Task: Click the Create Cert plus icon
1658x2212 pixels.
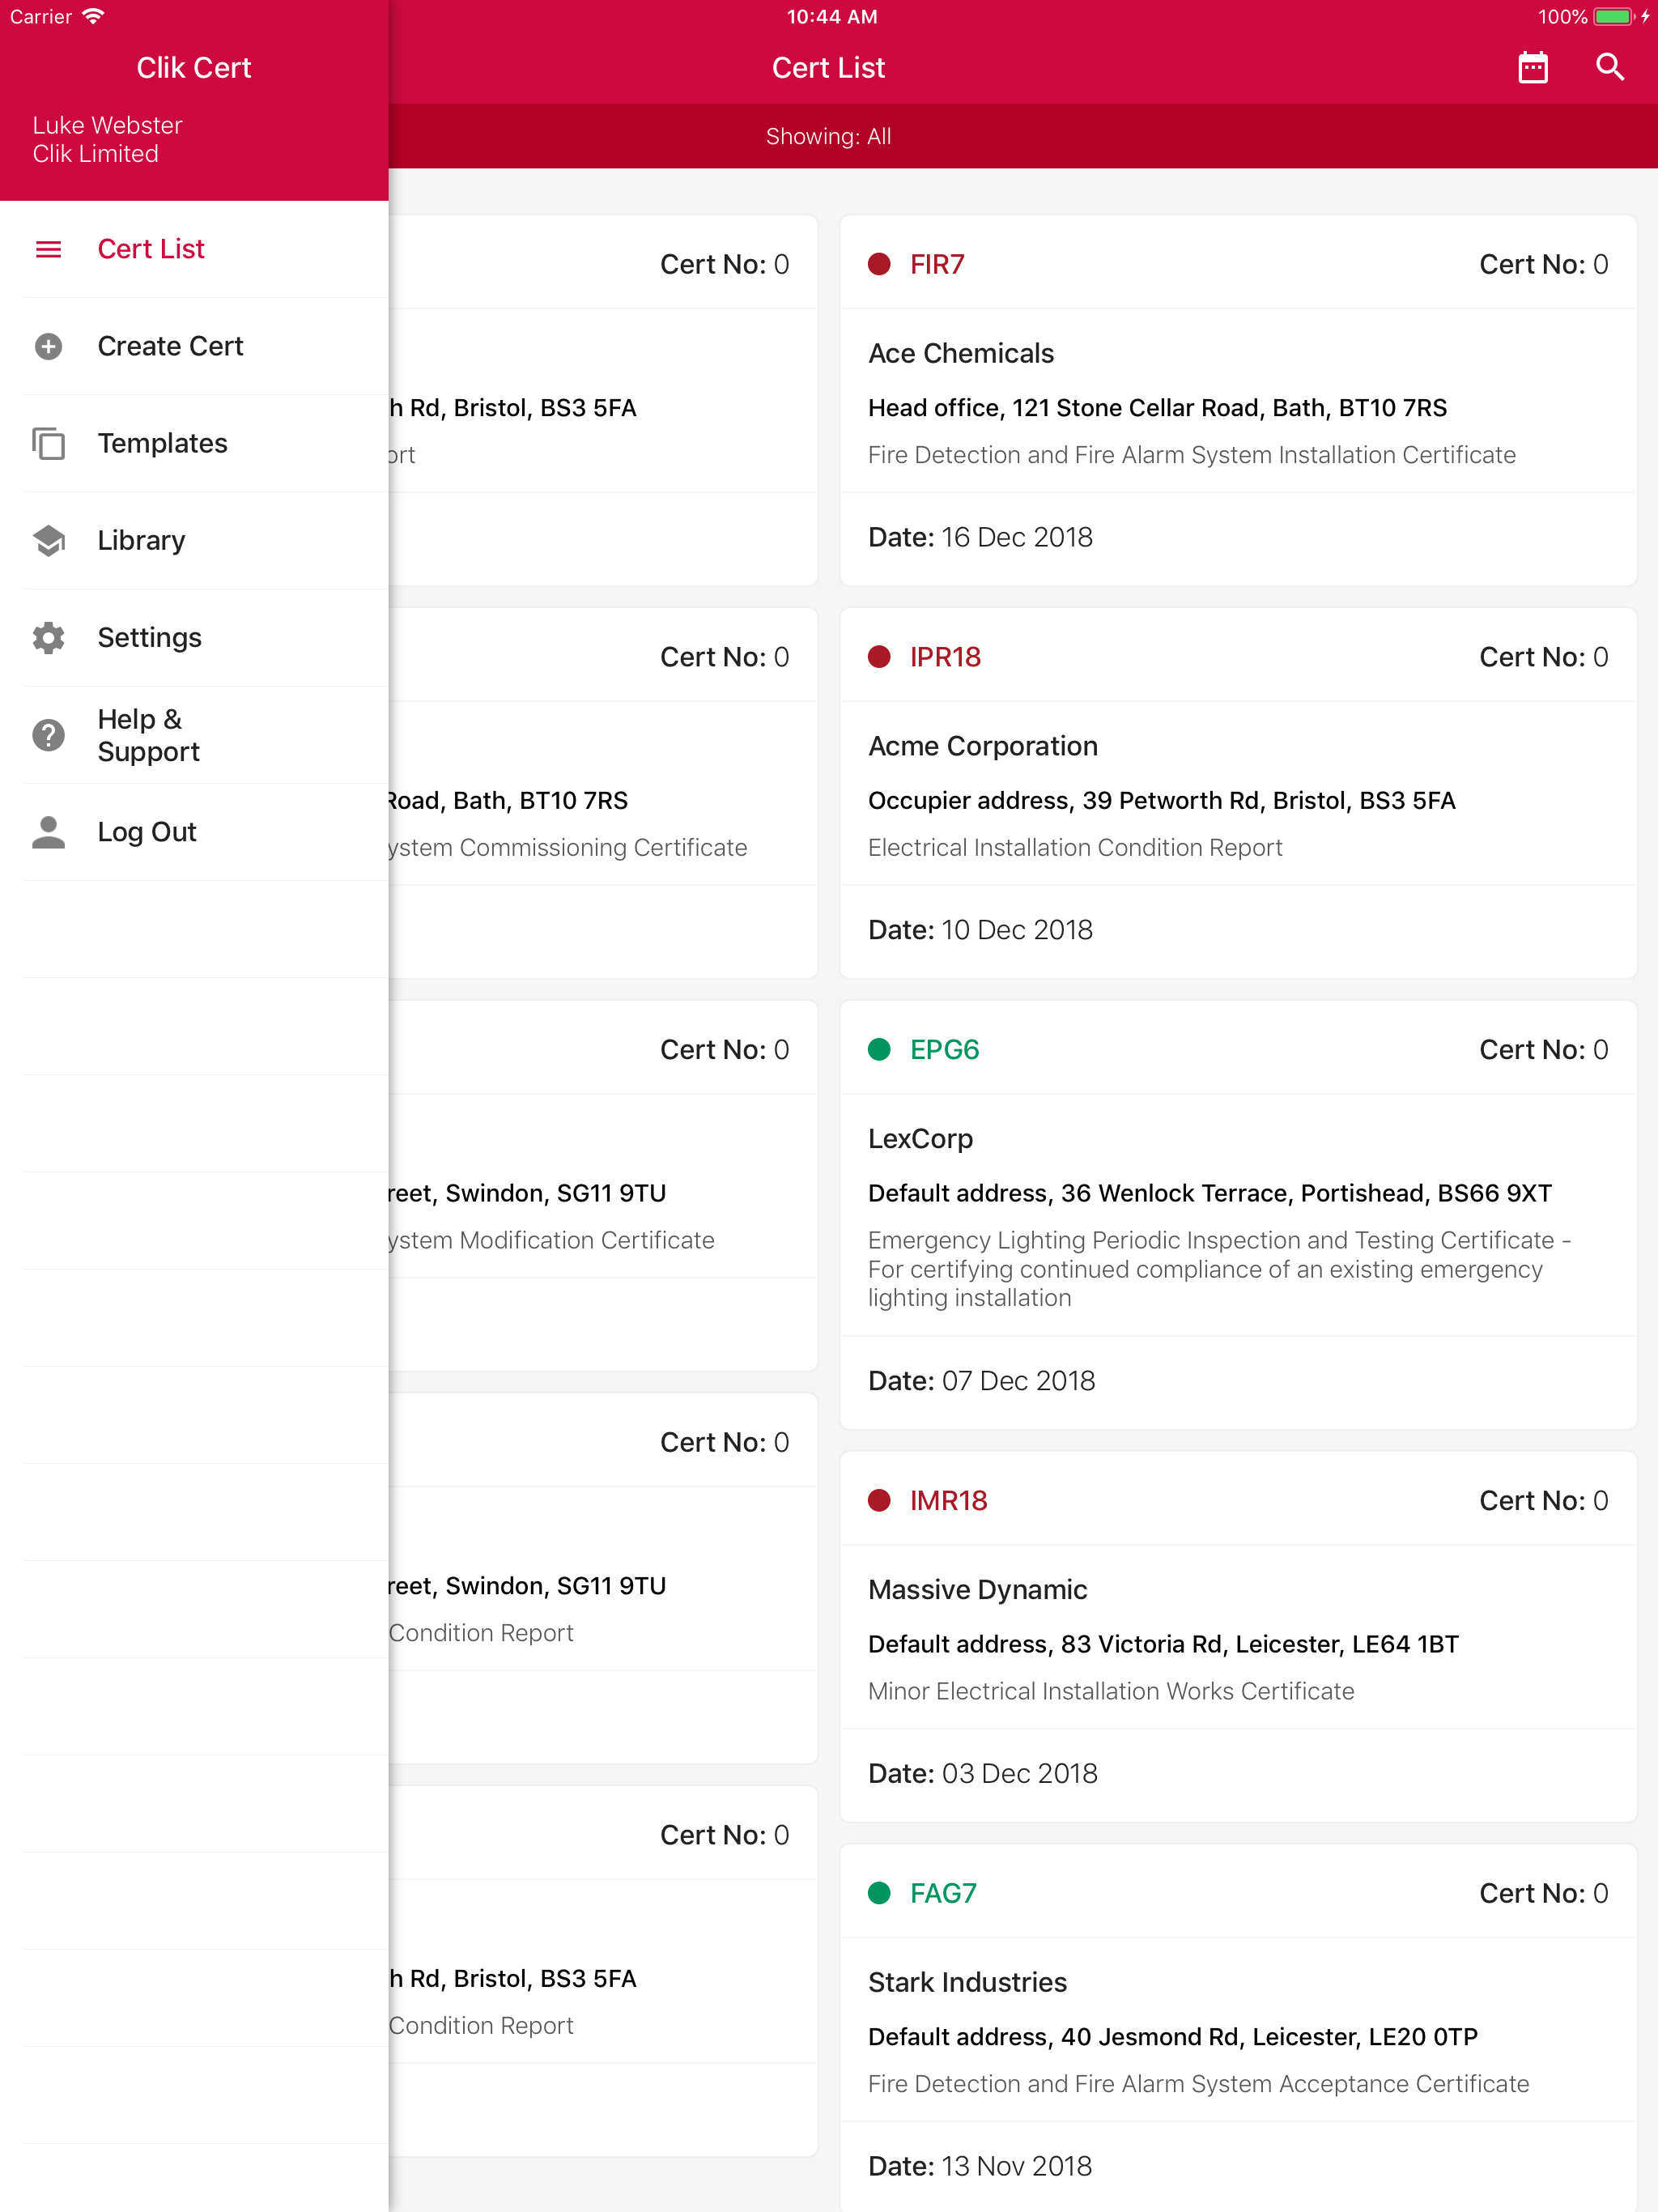Action: tap(48, 346)
